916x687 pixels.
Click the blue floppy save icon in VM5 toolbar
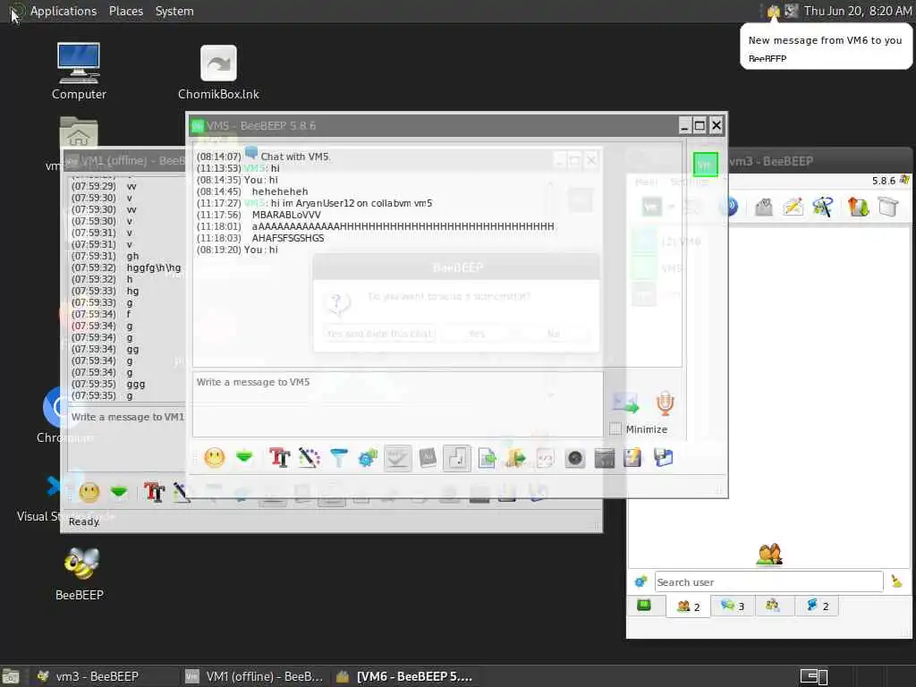coord(664,457)
